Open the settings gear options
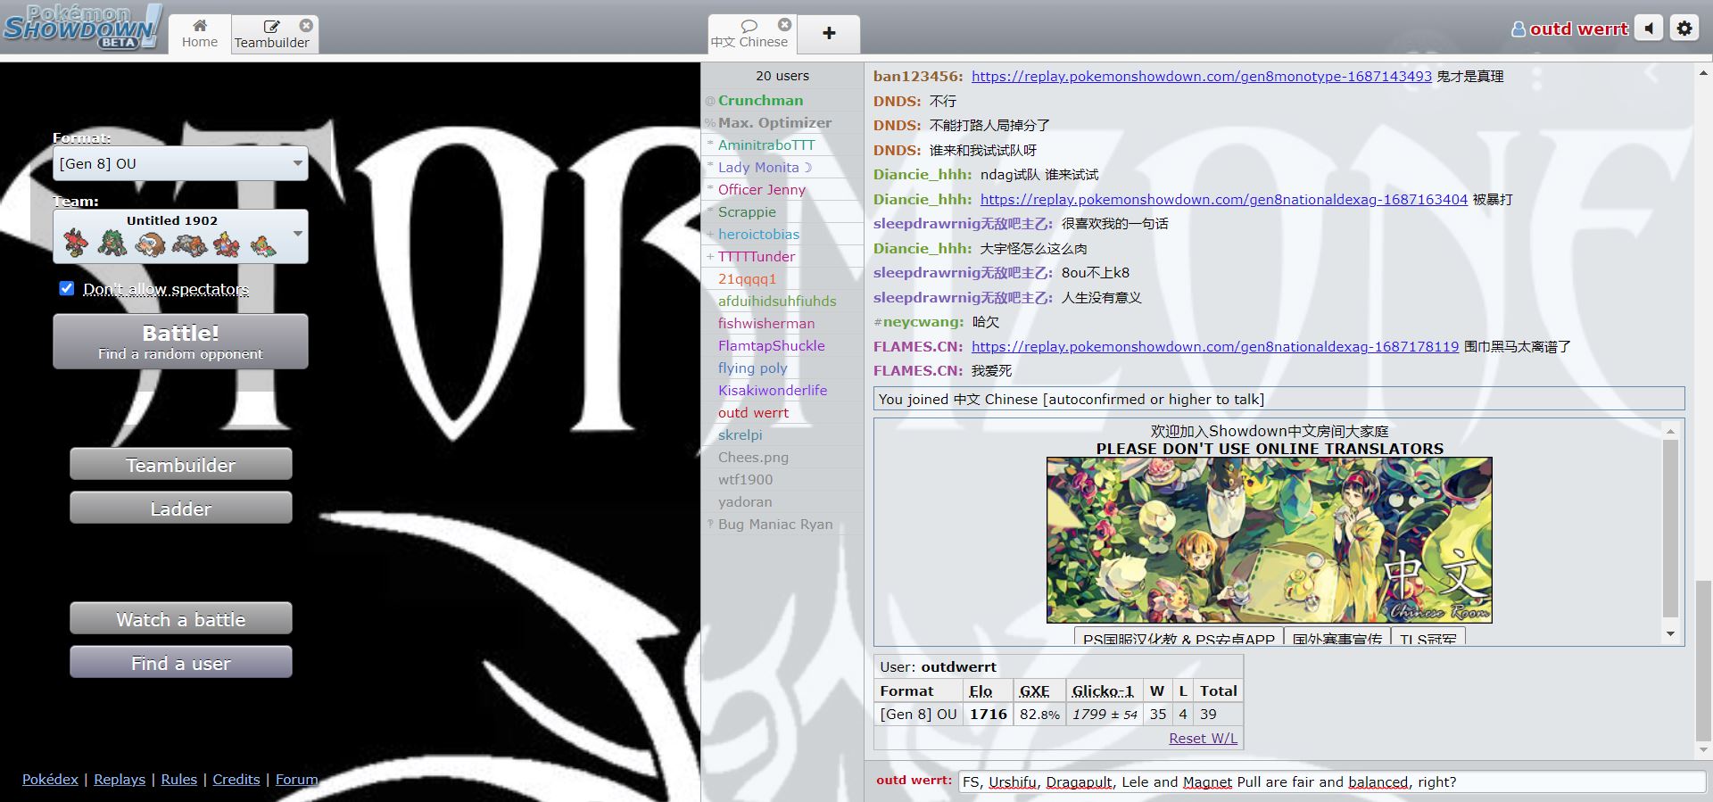Image resolution: width=1713 pixels, height=802 pixels. [1684, 29]
